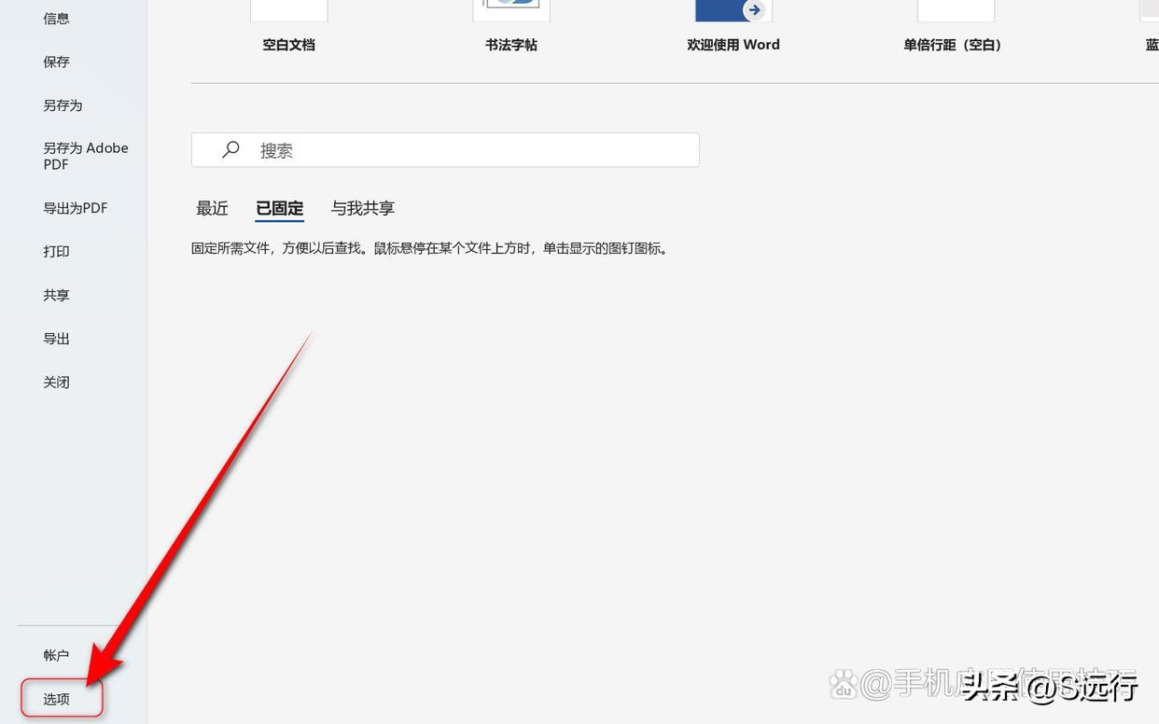Open the 空白文档 blank document template
This screenshot has width=1159, height=724.
click(288, 19)
